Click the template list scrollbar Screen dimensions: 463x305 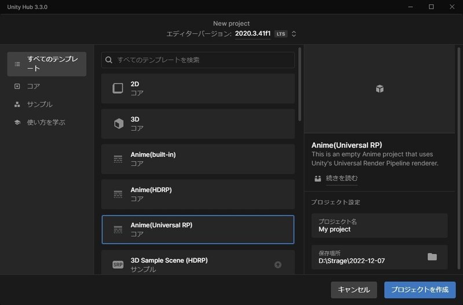coord(300,84)
